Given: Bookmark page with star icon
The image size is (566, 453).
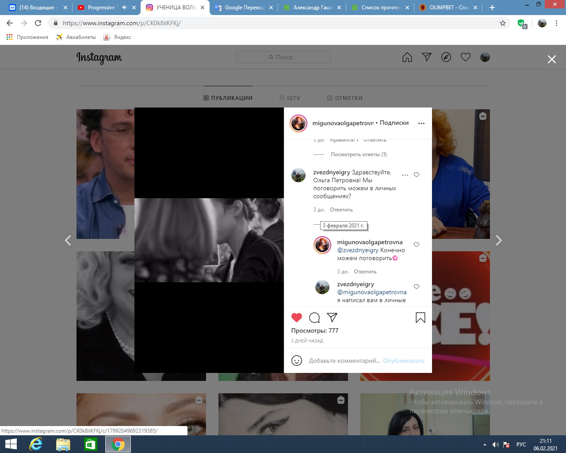Looking at the screenshot, I should click(x=503, y=23).
